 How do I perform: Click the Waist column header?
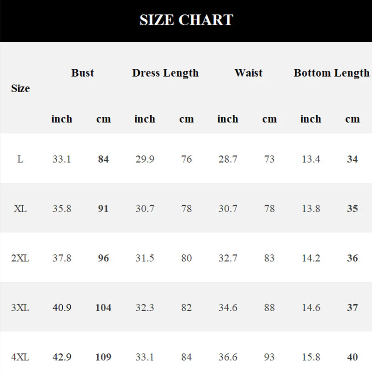point(248,73)
